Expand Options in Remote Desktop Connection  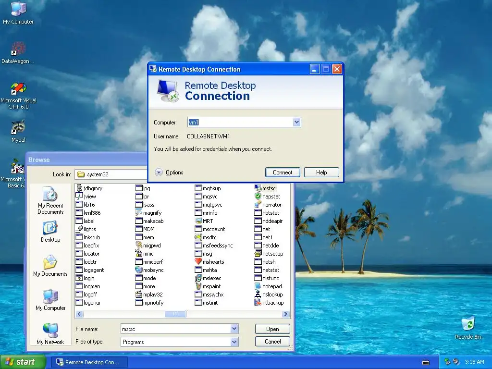point(169,172)
